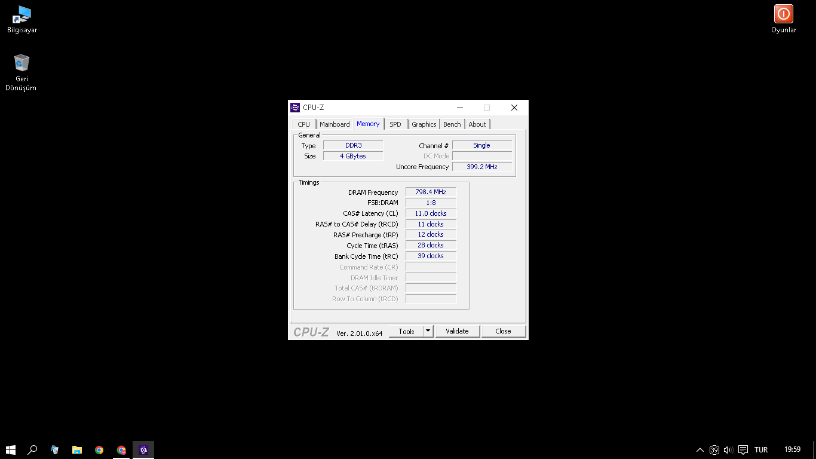Screen dimensions: 816x459
Task: Click the version text Ver. 2.01.0.x64
Action: 360,333
